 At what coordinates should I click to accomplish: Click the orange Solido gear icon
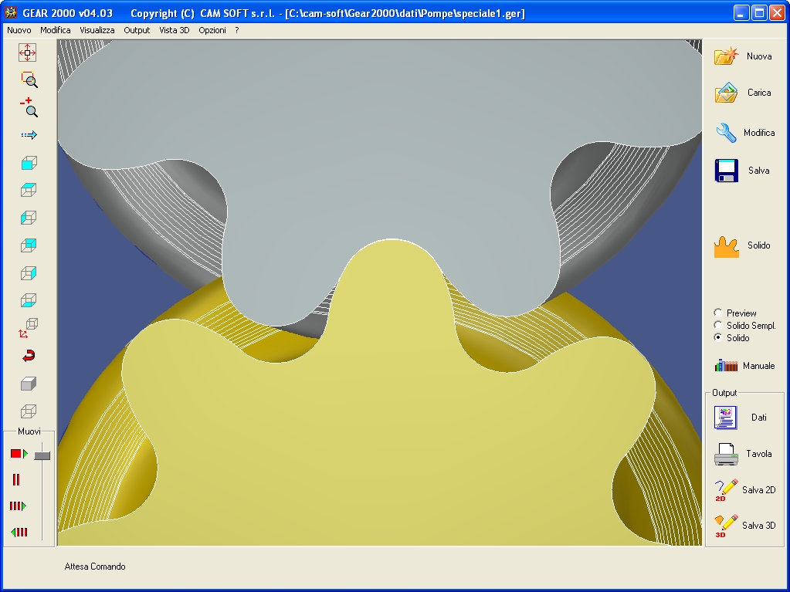click(726, 247)
